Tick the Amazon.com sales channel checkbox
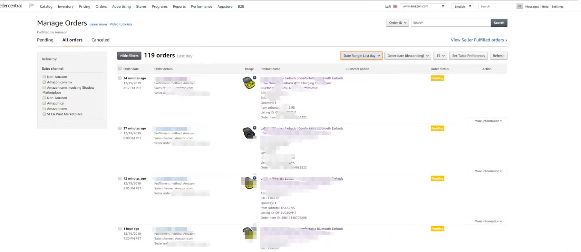Image resolution: width=581 pixels, height=252 pixels. tap(44, 109)
